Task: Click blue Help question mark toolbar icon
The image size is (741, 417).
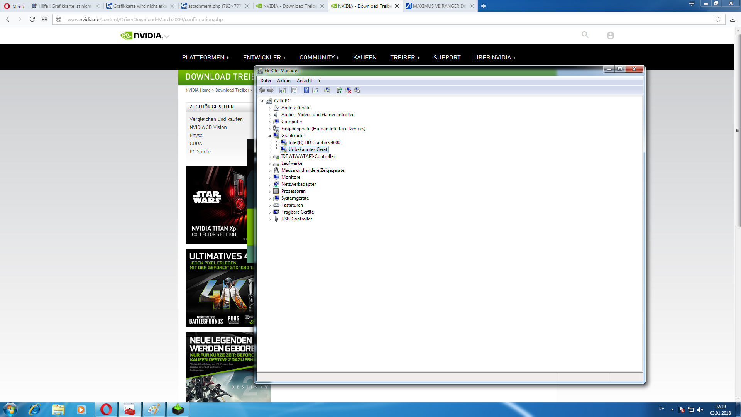Action: click(306, 90)
